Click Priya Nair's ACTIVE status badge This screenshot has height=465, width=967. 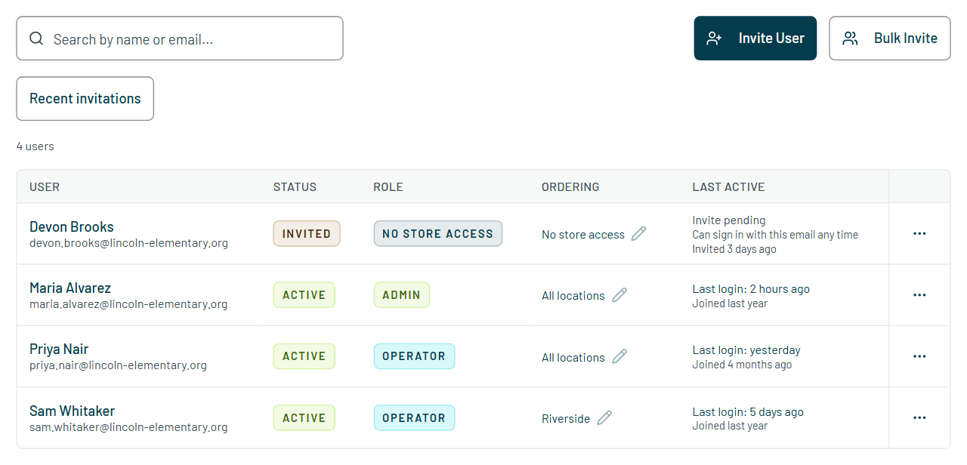pyautogui.click(x=304, y=356)
